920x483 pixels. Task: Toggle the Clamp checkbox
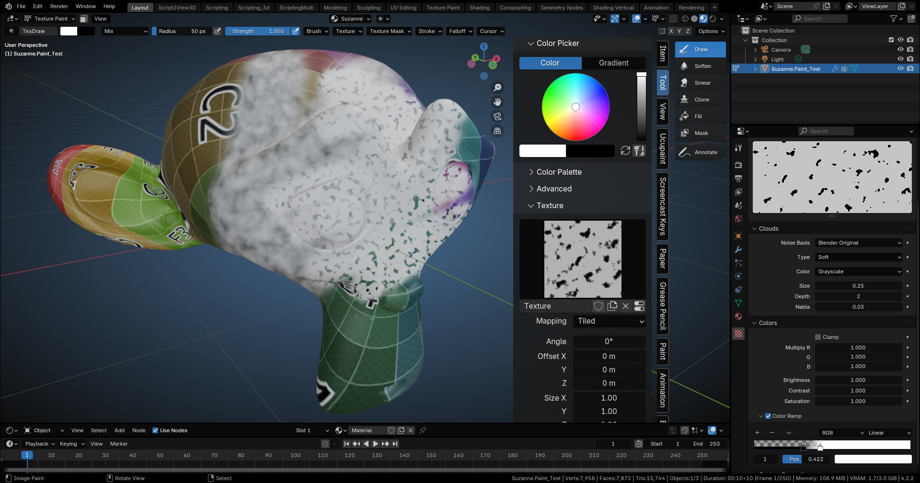tap(818, 337)
